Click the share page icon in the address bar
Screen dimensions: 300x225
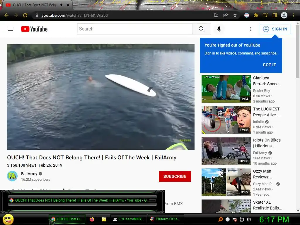[x=226, y=15]
